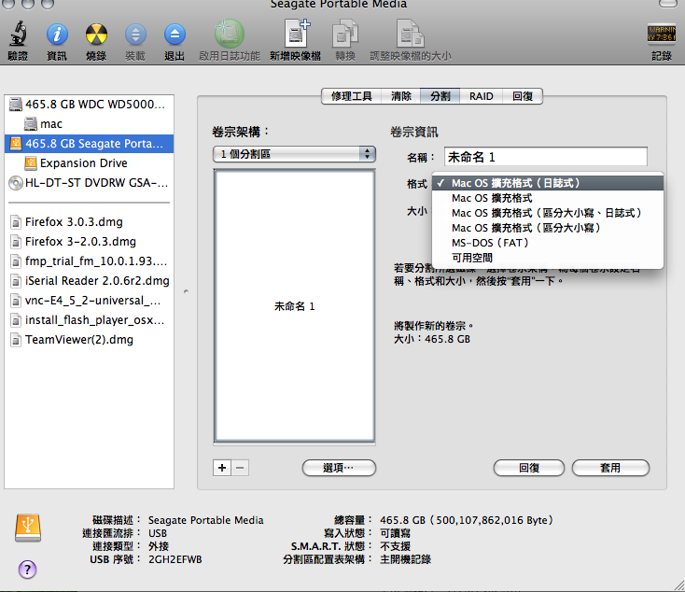Select the 465.8 GB WDC disk
685x592 pixels.
(x=89, y=104)
